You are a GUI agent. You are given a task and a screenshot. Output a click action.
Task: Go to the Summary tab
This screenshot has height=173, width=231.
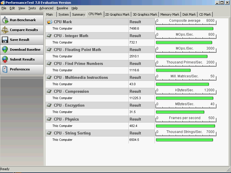coord(78,14)
